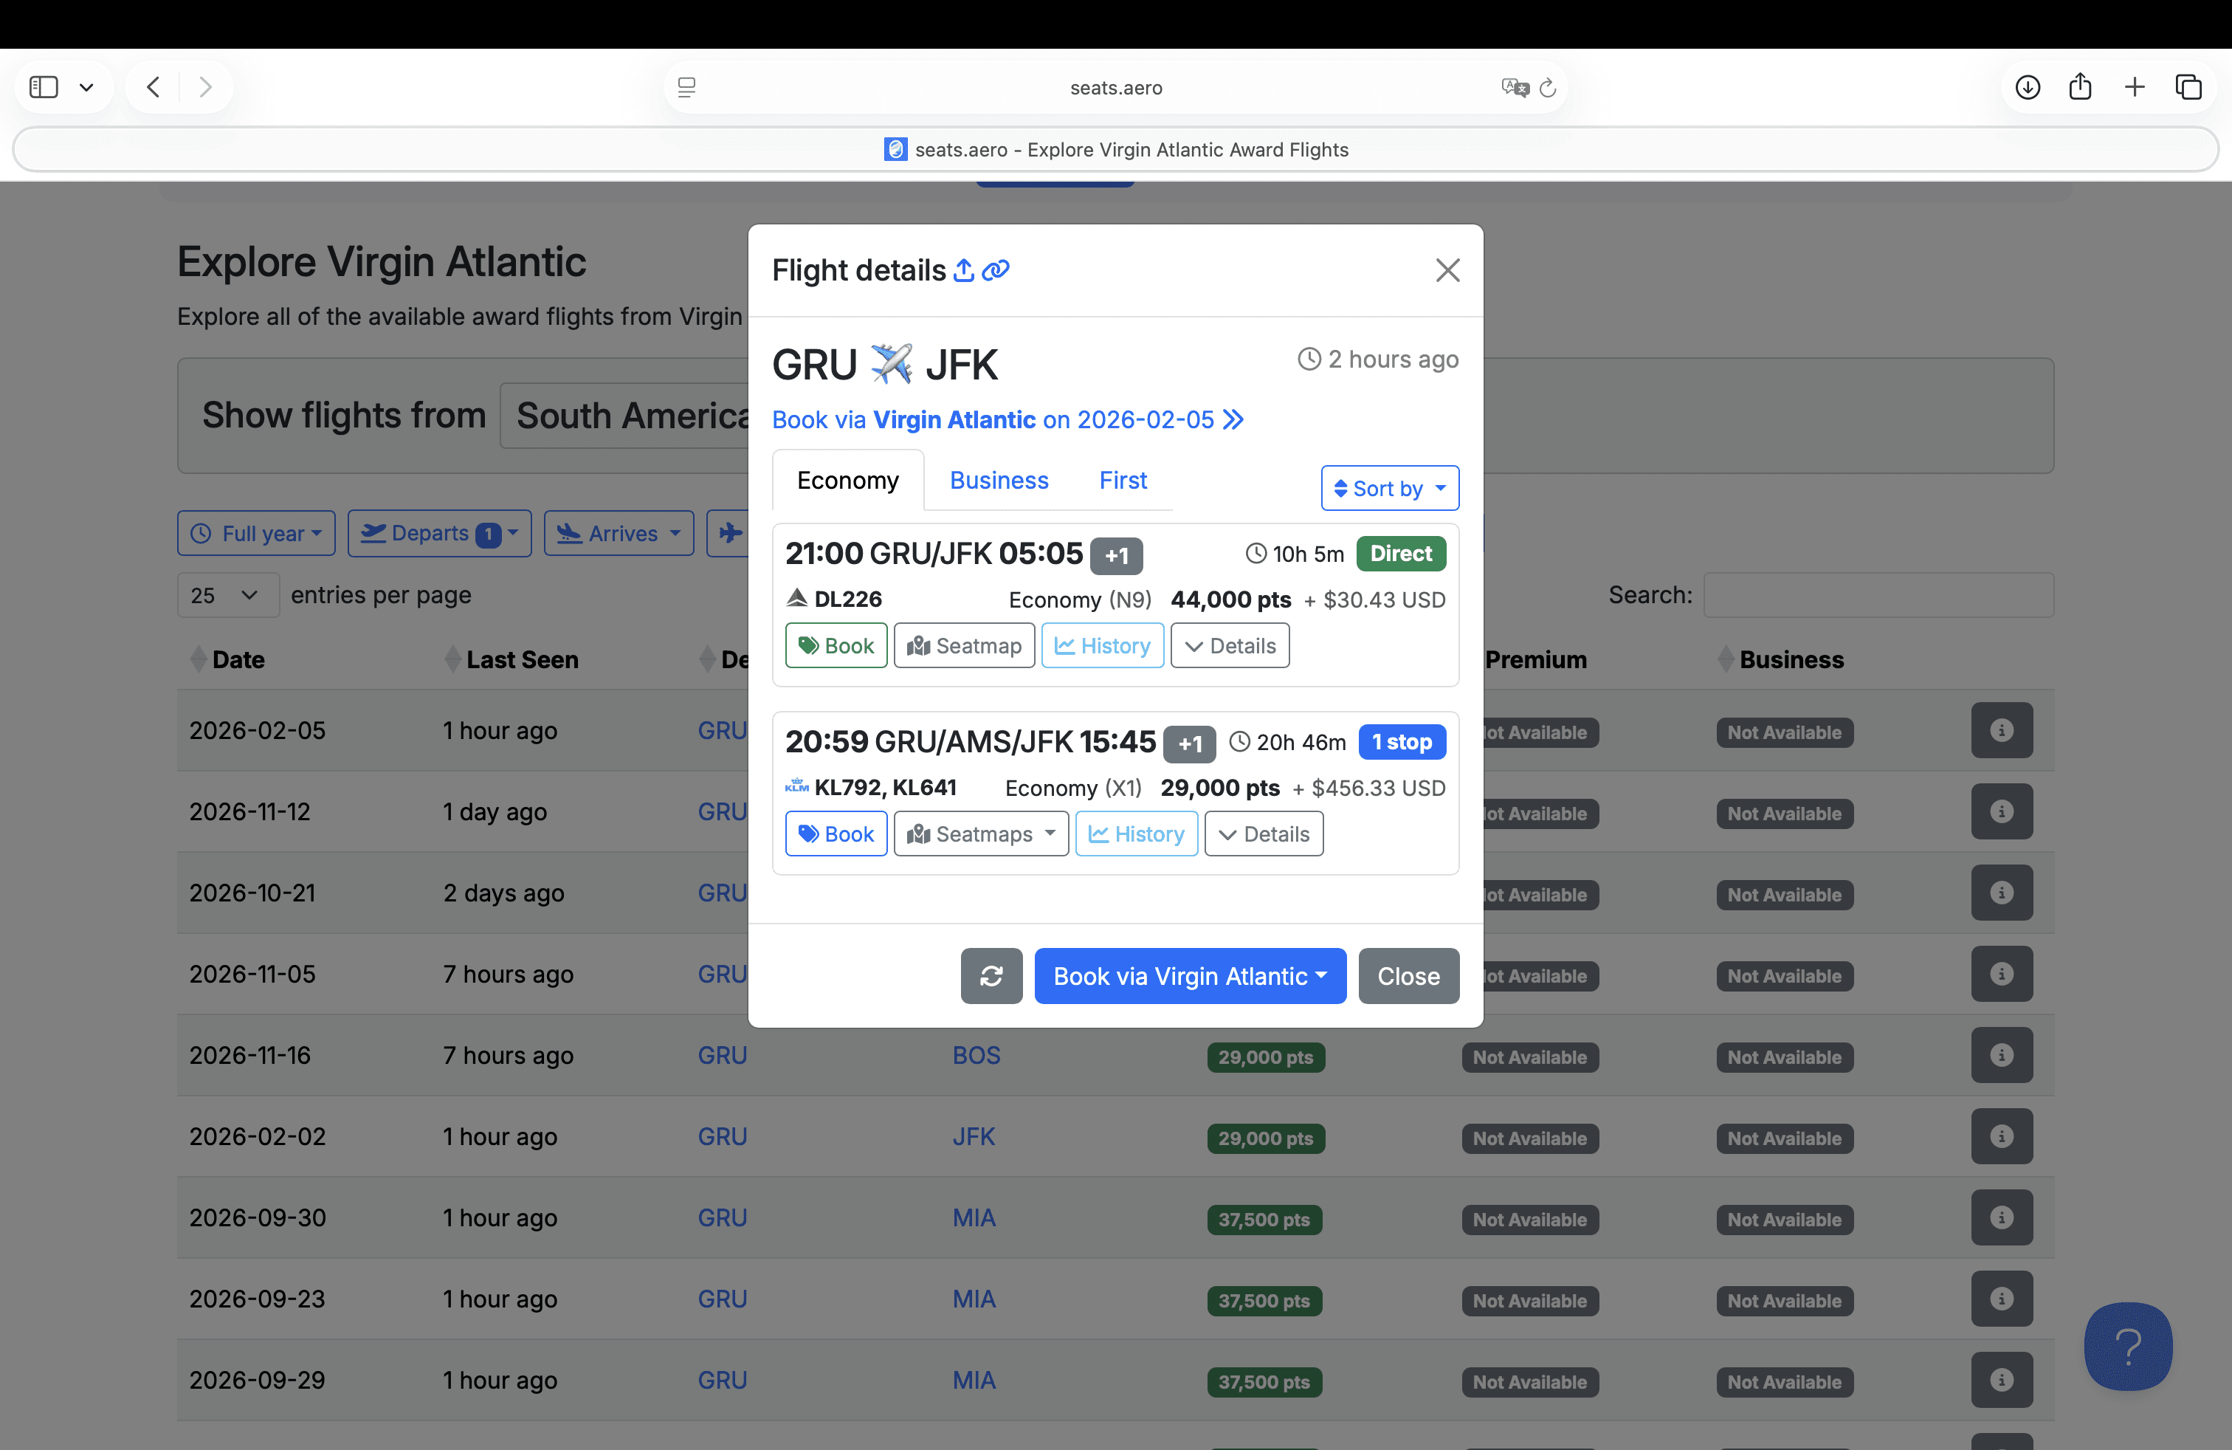The image size is (2232, 1450).
Task: Click the share icon next to Flight details
Action: (x=963, y=270)
